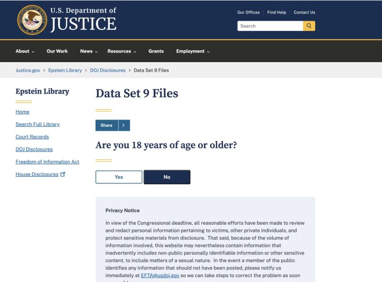The image size is (382, 282).
Task: Go to DOJ Disclosures via the breadcrumb
Action: 108,70
